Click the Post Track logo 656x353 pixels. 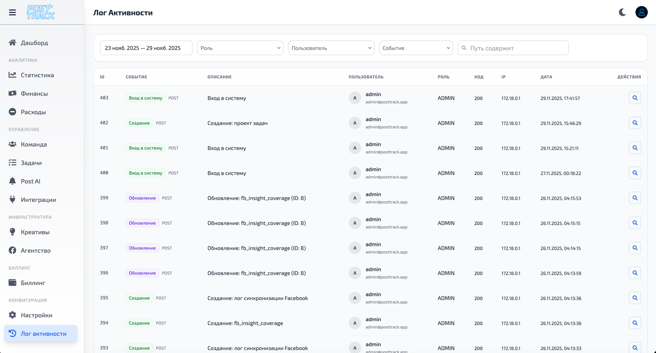click(x=40, y=12)
